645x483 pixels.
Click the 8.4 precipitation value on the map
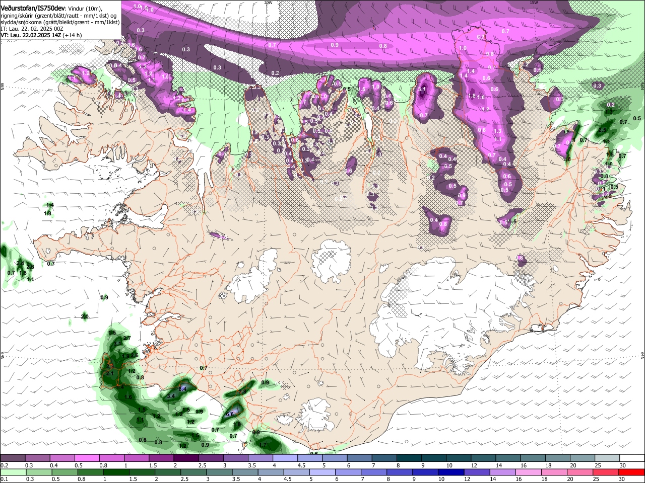183,389
